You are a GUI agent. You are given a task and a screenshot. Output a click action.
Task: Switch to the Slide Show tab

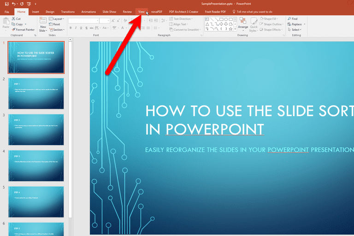click(x=109, y=12)
